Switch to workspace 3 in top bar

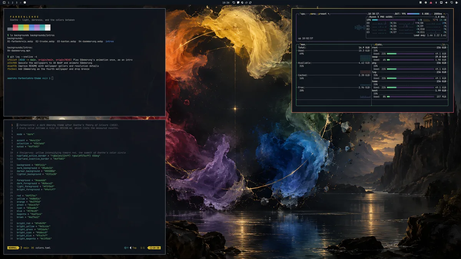tap(17, 2)
